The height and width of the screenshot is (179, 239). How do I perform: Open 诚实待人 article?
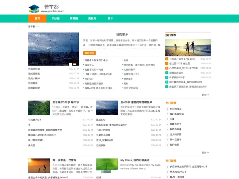click(89, 65)
